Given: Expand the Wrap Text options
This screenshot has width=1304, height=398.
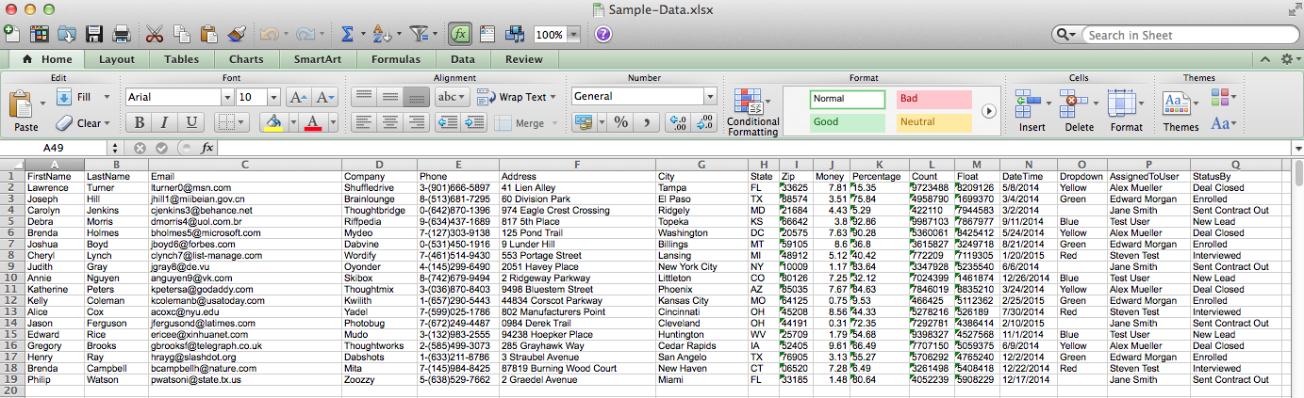Looking at the screenshot, I should click(554, 97).
